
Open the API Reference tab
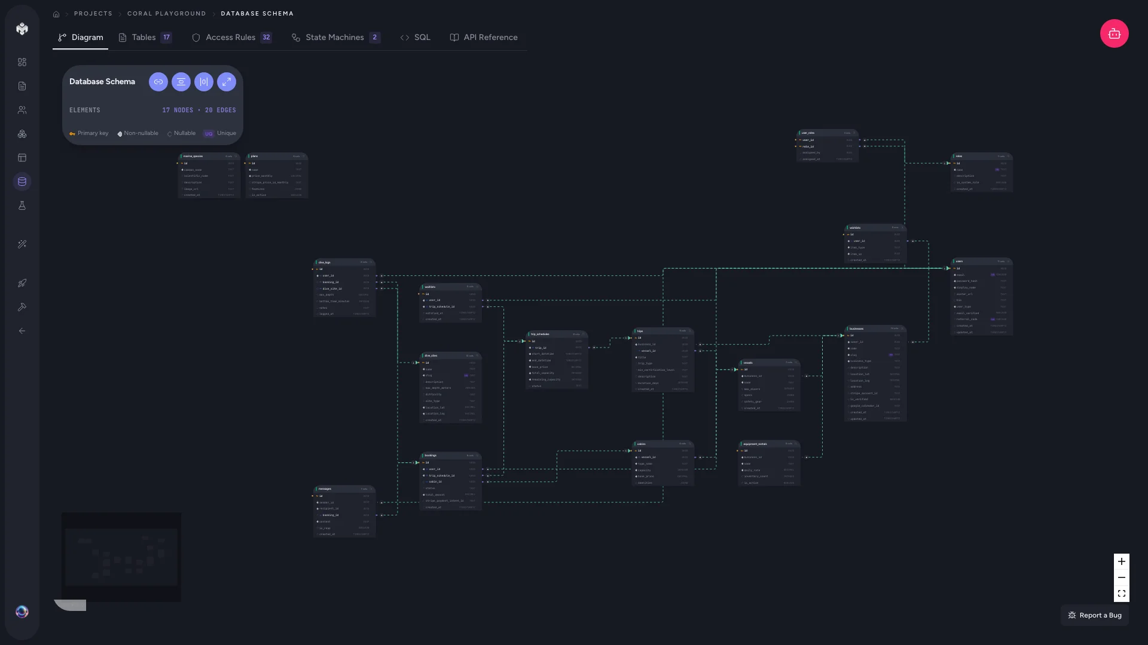click(484, 37)
